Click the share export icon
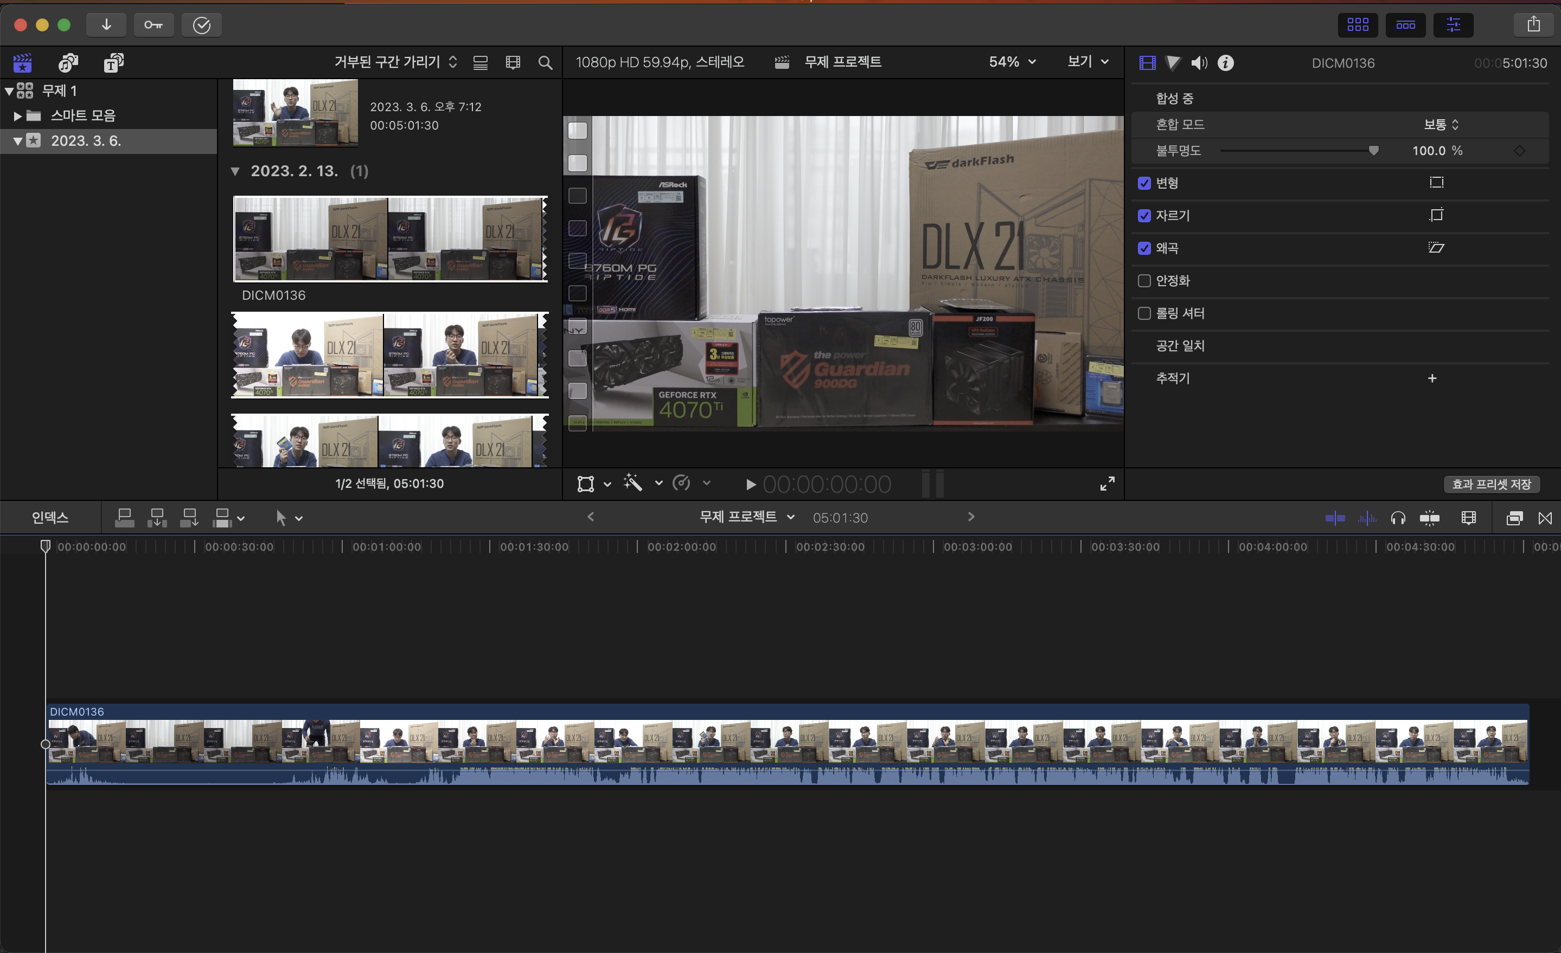This screenshot has width=1561, height=953. [1533, 25]
